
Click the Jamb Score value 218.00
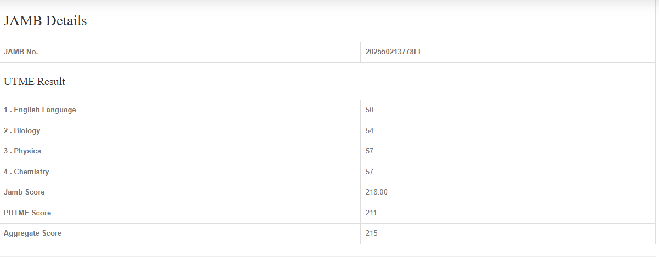(377, 192)
